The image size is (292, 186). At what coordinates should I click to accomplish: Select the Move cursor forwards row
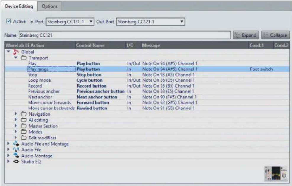(x=147, y=103)
